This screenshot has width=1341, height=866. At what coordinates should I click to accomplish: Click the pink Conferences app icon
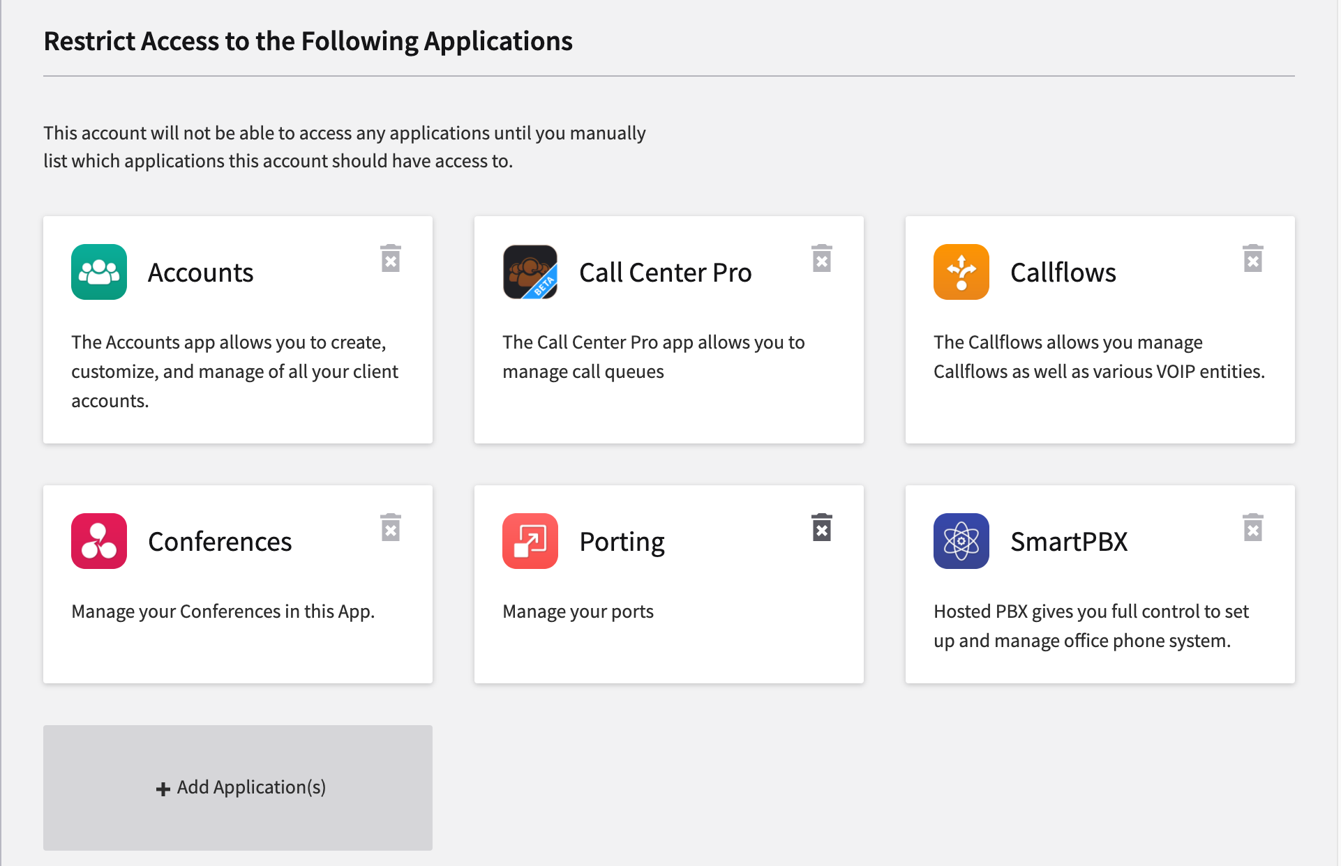point(99,541)
